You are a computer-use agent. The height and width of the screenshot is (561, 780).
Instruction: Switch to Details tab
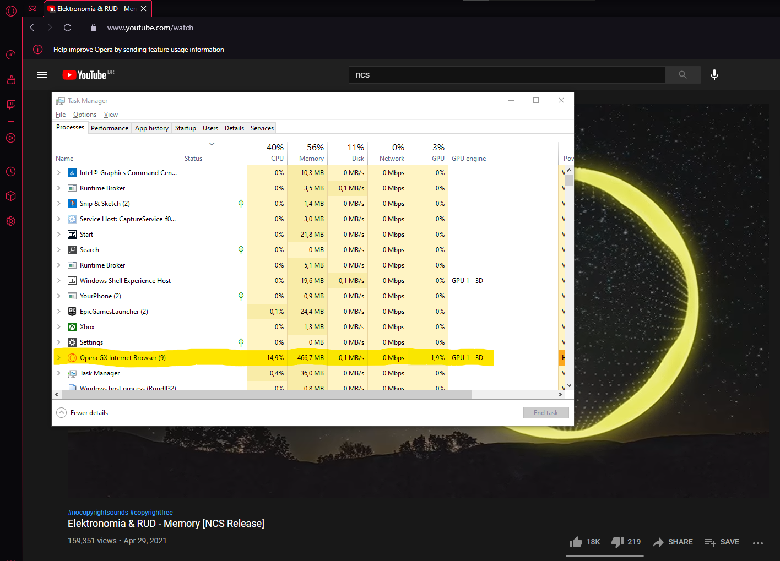234,128
